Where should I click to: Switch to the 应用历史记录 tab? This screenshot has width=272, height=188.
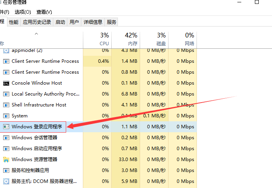point(37,22)
